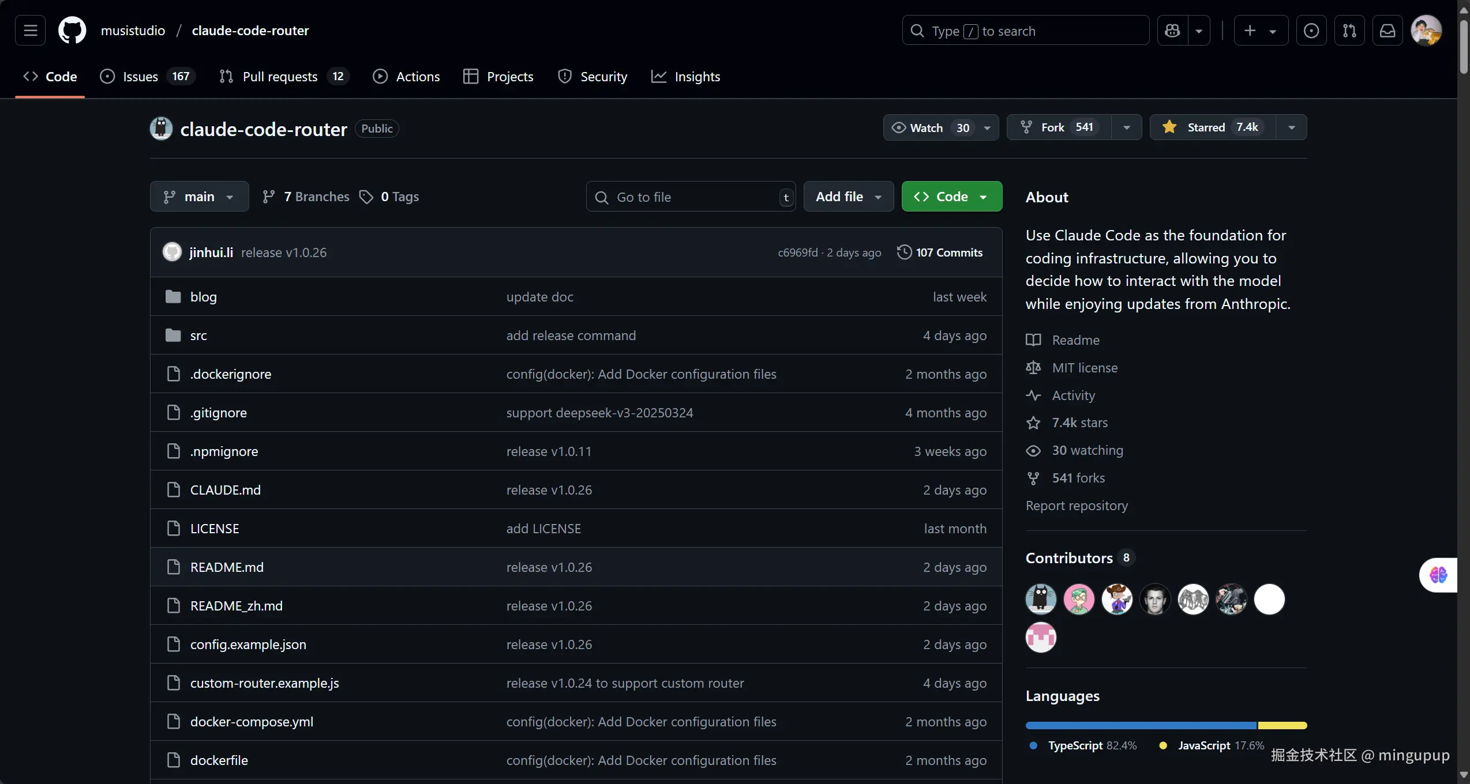Open the Readme link in About
1470x784 pixels.
click(x=1063, y=340)
